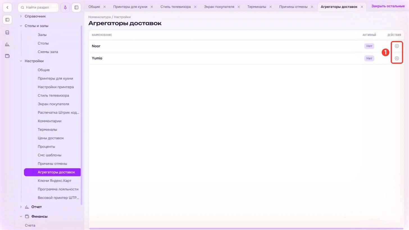Open Смс шаблоны settings item
This screenshot has width=409, height=230.
click(x=49, y=155)
